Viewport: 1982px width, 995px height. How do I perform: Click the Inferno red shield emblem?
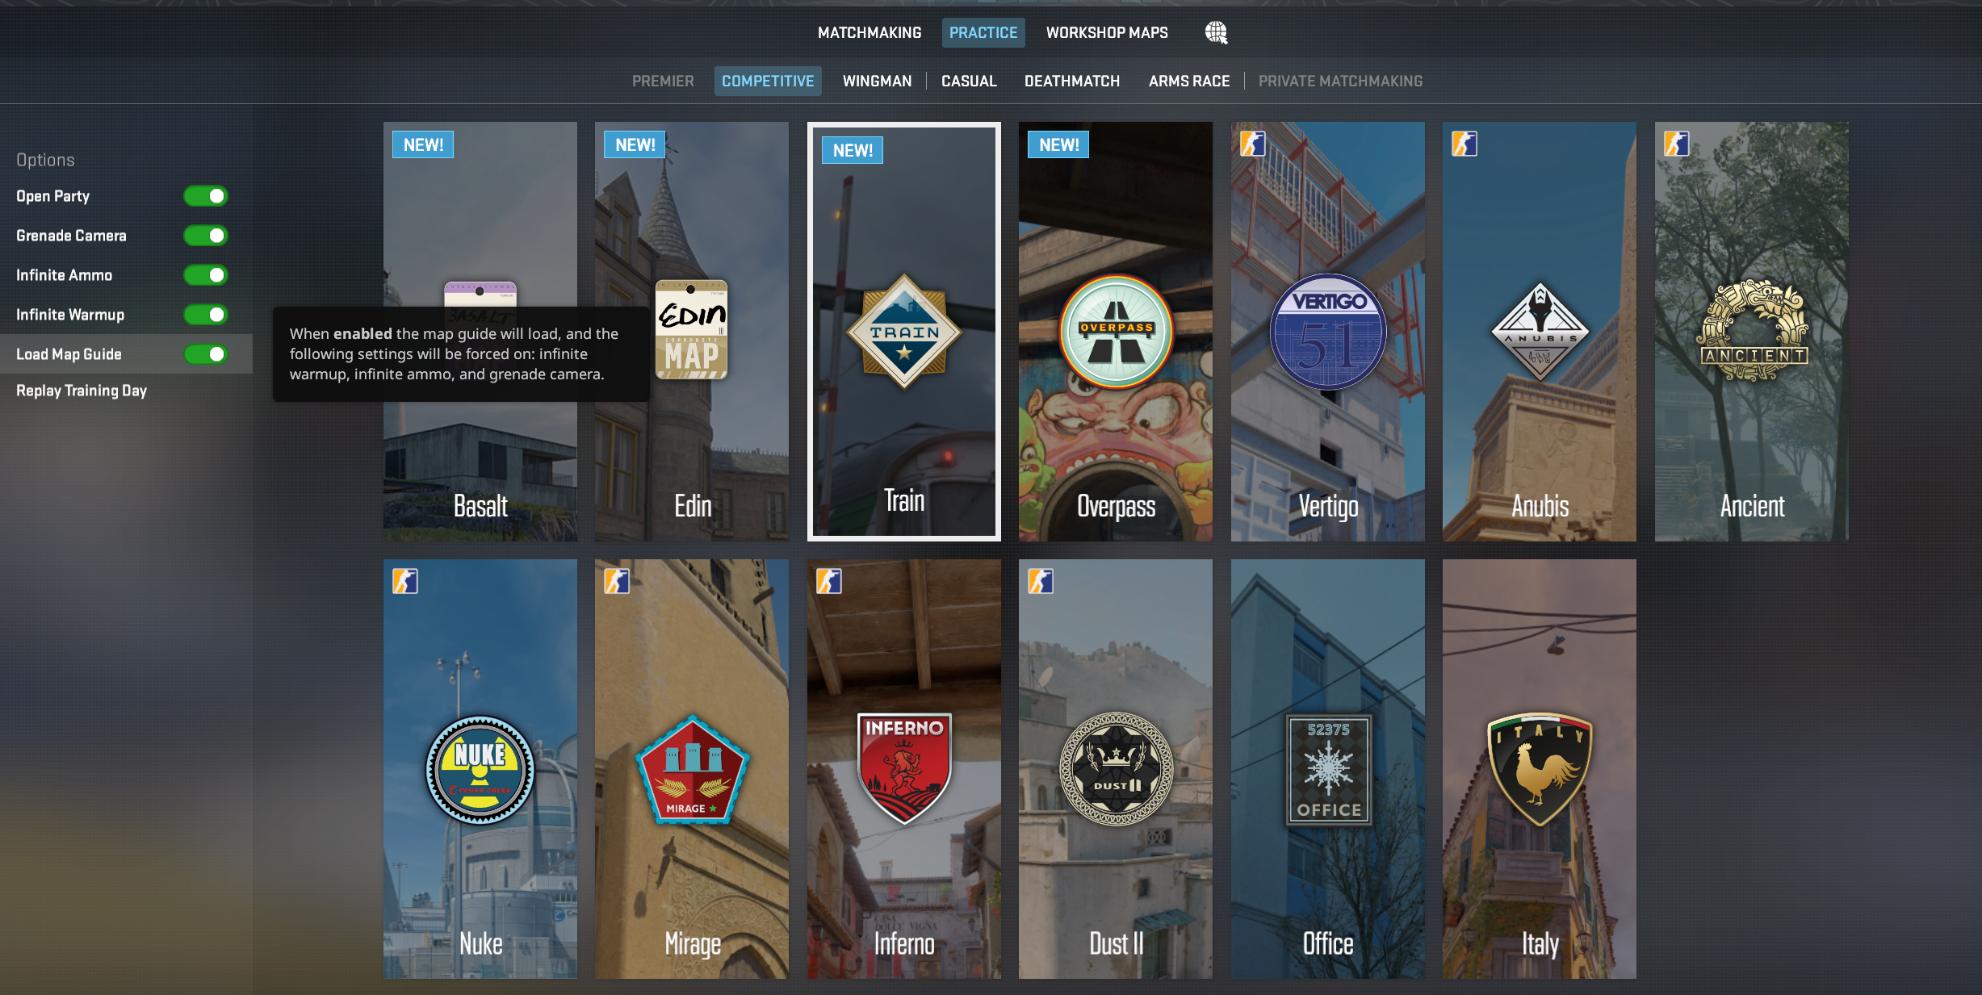click(903, 767)
